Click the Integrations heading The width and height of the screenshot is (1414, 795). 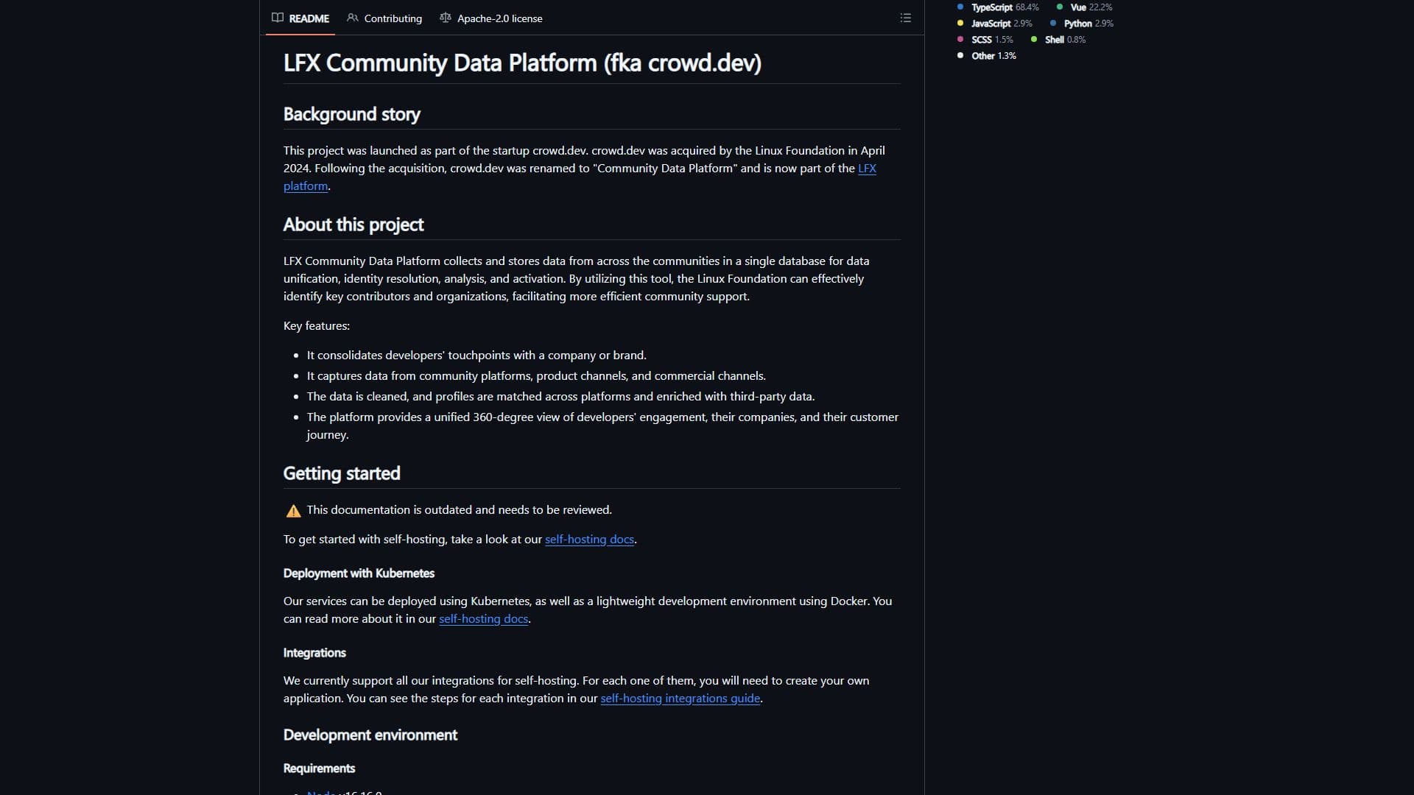tap(314, 653)
